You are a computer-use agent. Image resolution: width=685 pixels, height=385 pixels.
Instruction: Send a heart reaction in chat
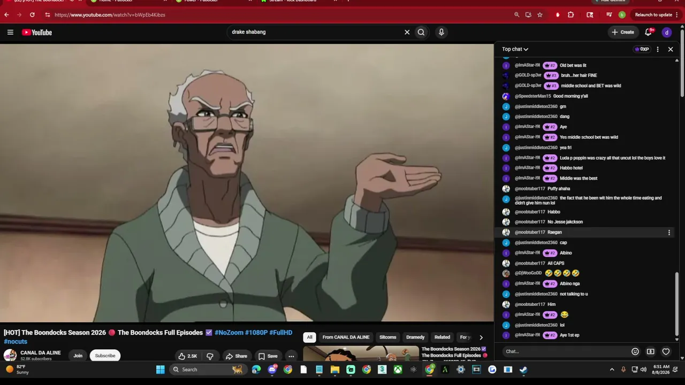point(666,351)
